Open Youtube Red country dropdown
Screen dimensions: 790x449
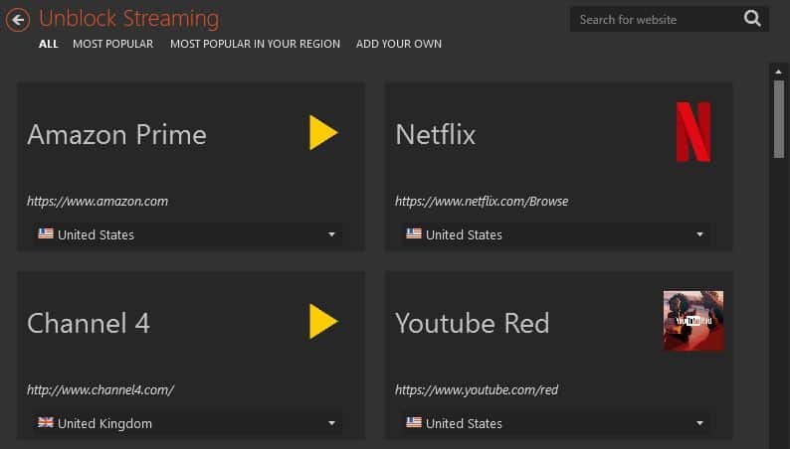coord(556,423)
